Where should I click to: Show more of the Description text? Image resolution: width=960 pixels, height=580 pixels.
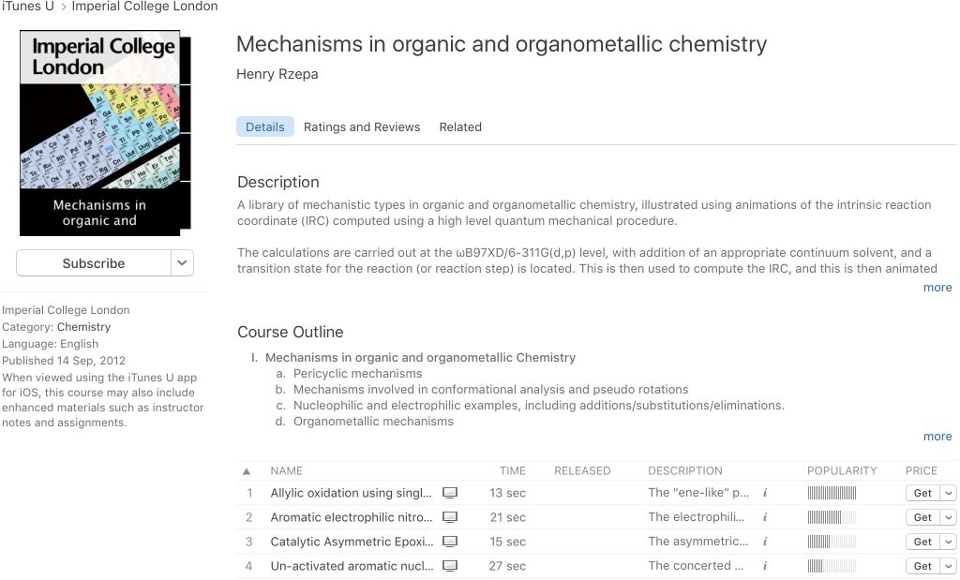point(937,288)
